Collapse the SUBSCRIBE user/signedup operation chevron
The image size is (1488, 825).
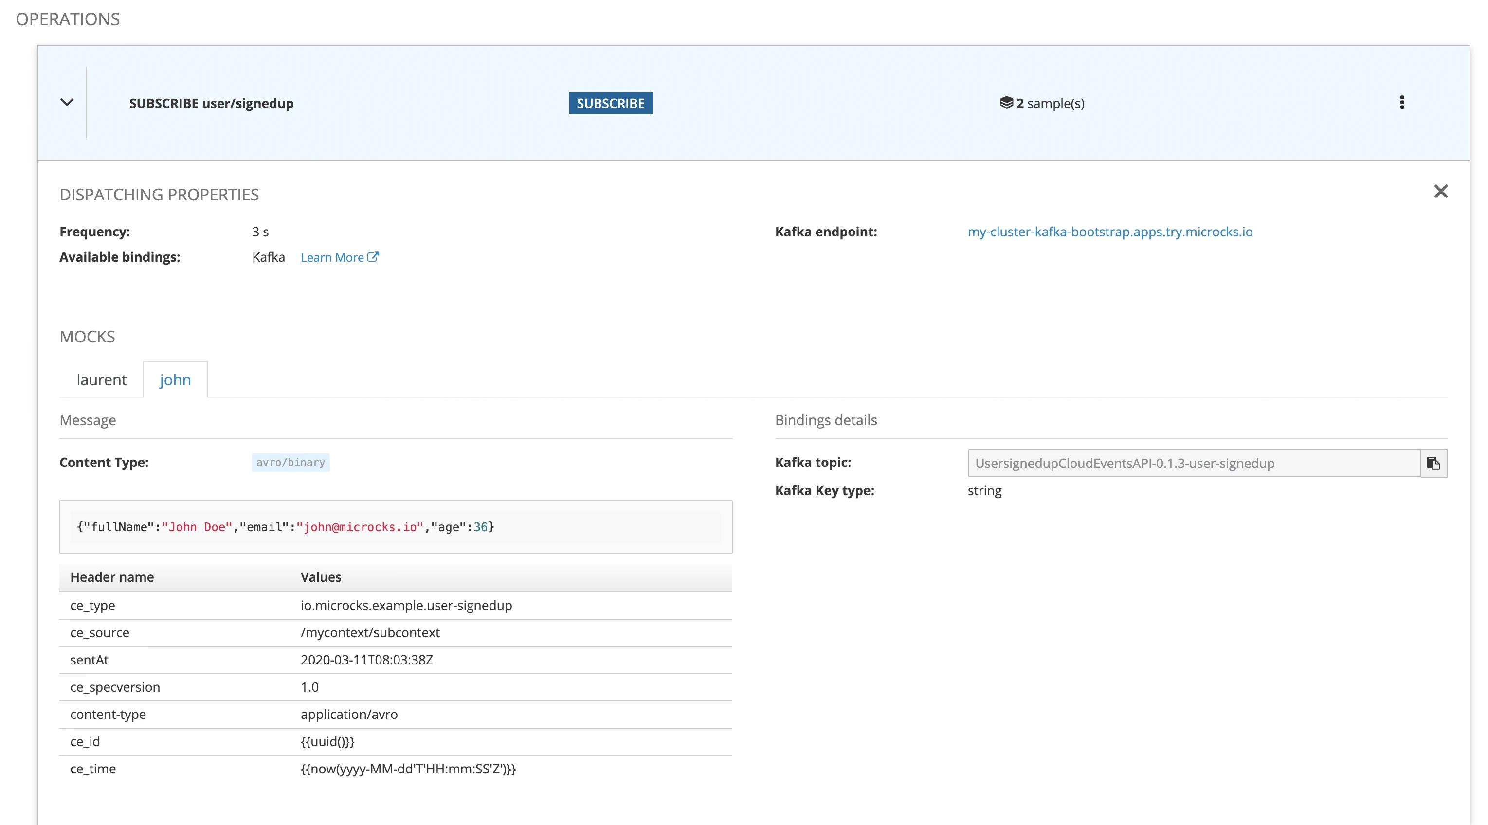(67, 102)
